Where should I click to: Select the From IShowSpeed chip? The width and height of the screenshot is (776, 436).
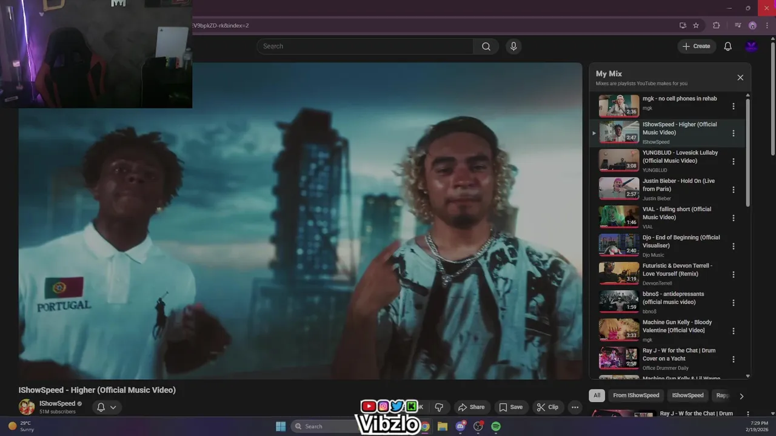point(636,395)
